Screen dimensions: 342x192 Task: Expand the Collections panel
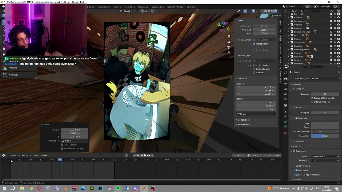tap(243, 120)
